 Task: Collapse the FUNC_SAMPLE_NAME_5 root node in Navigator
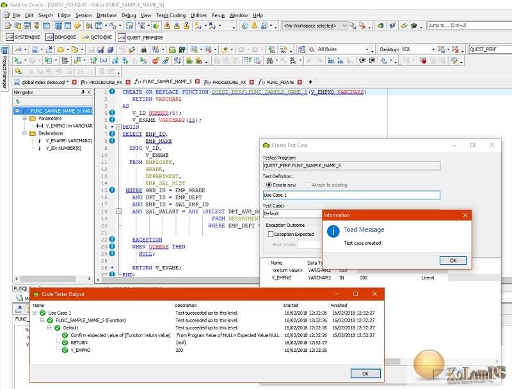(x=17, y=111)
